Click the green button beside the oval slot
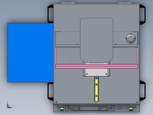153x115 pixels. point(131,109)
